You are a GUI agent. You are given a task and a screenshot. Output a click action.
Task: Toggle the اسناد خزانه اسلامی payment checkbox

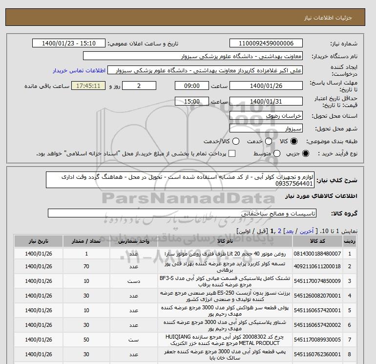pyautogui.click(x=232, y=153)
